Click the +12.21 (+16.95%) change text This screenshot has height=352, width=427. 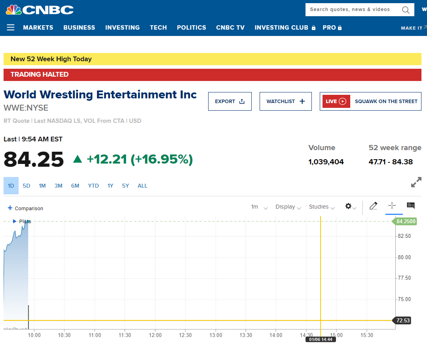pos(139,159)
